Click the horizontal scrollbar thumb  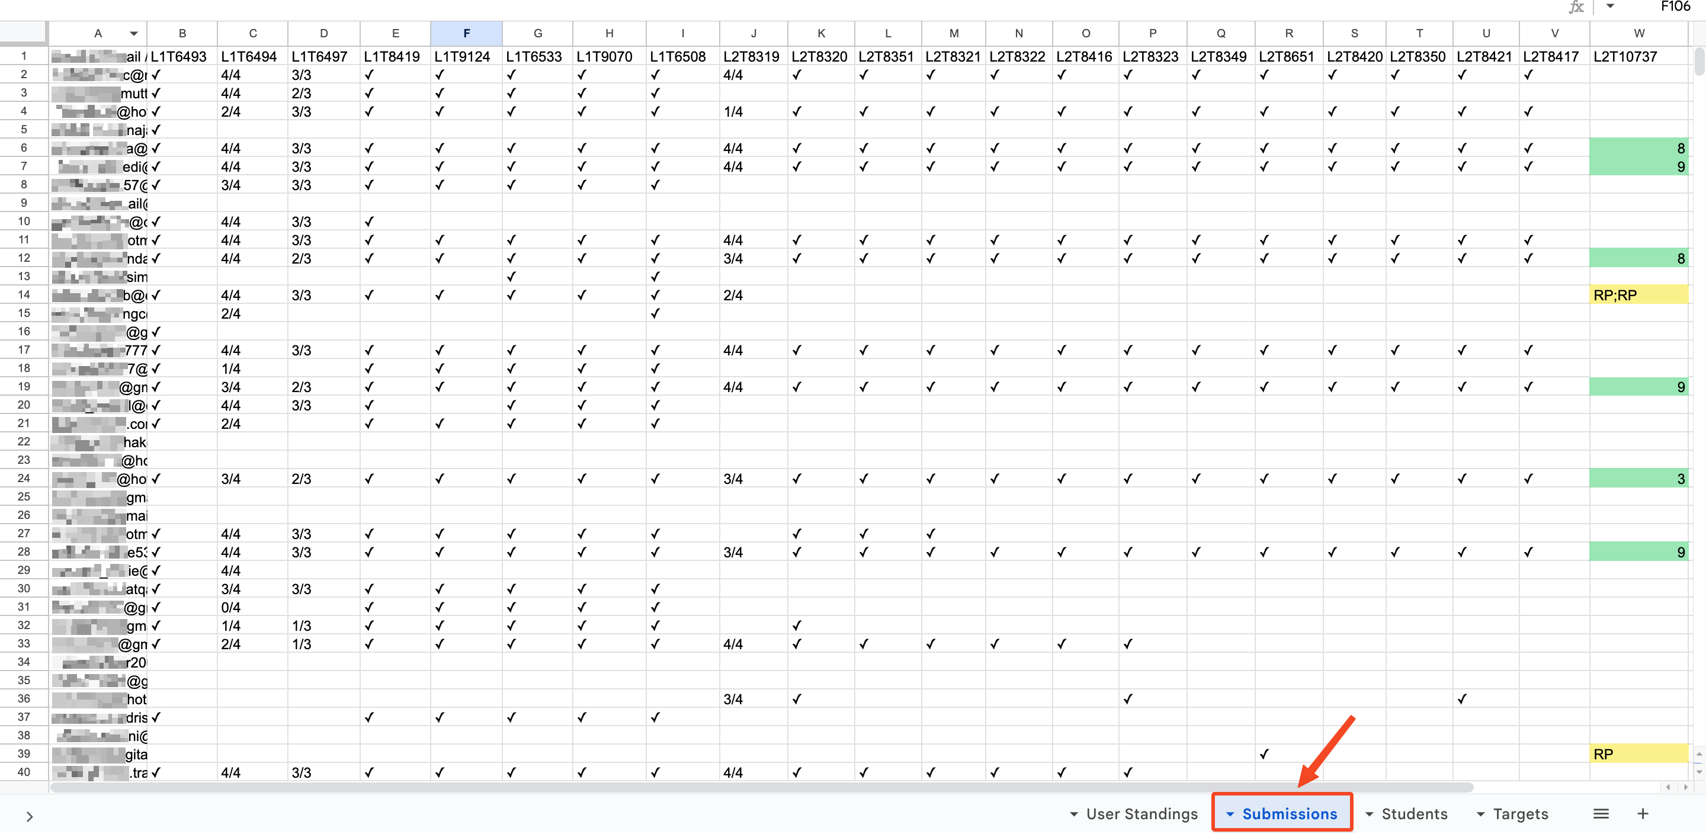pyautogui.click(x=762, y=787)
